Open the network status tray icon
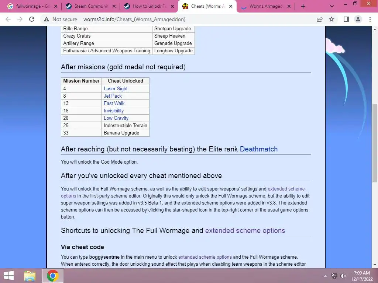This screenshot has height=283, width=378. point(334,276)
